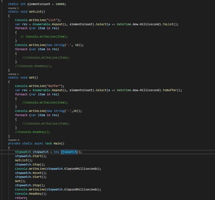Screen dimensions: 215x200
Task: Open the "Ссылок: 0" reference link above Main()
Action: (14, 140)
